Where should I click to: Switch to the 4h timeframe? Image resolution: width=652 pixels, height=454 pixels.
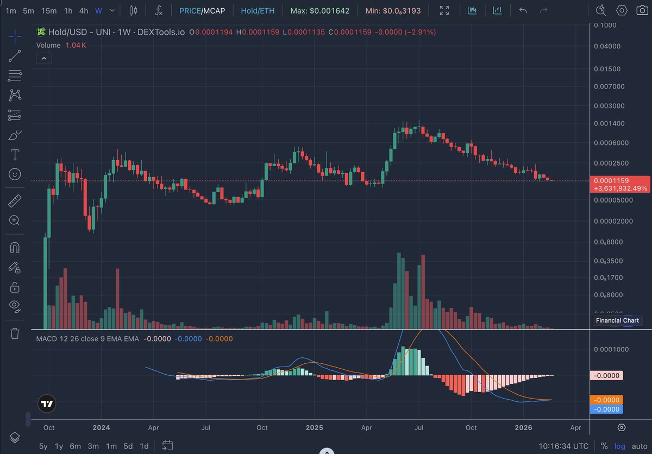click(x=83, y=10)
